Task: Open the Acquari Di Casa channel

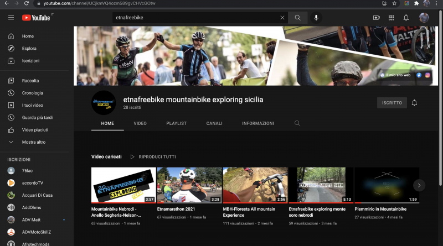Action: [37, 195]
